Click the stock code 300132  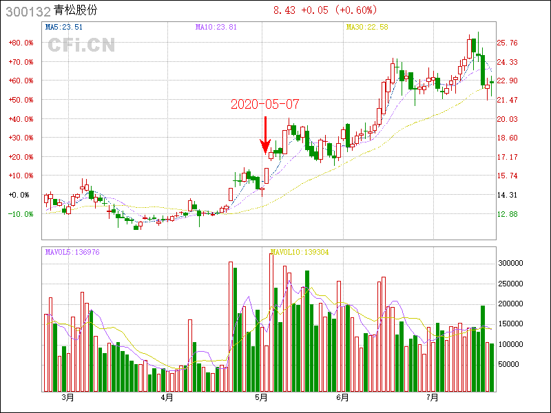tap(26, 11)
